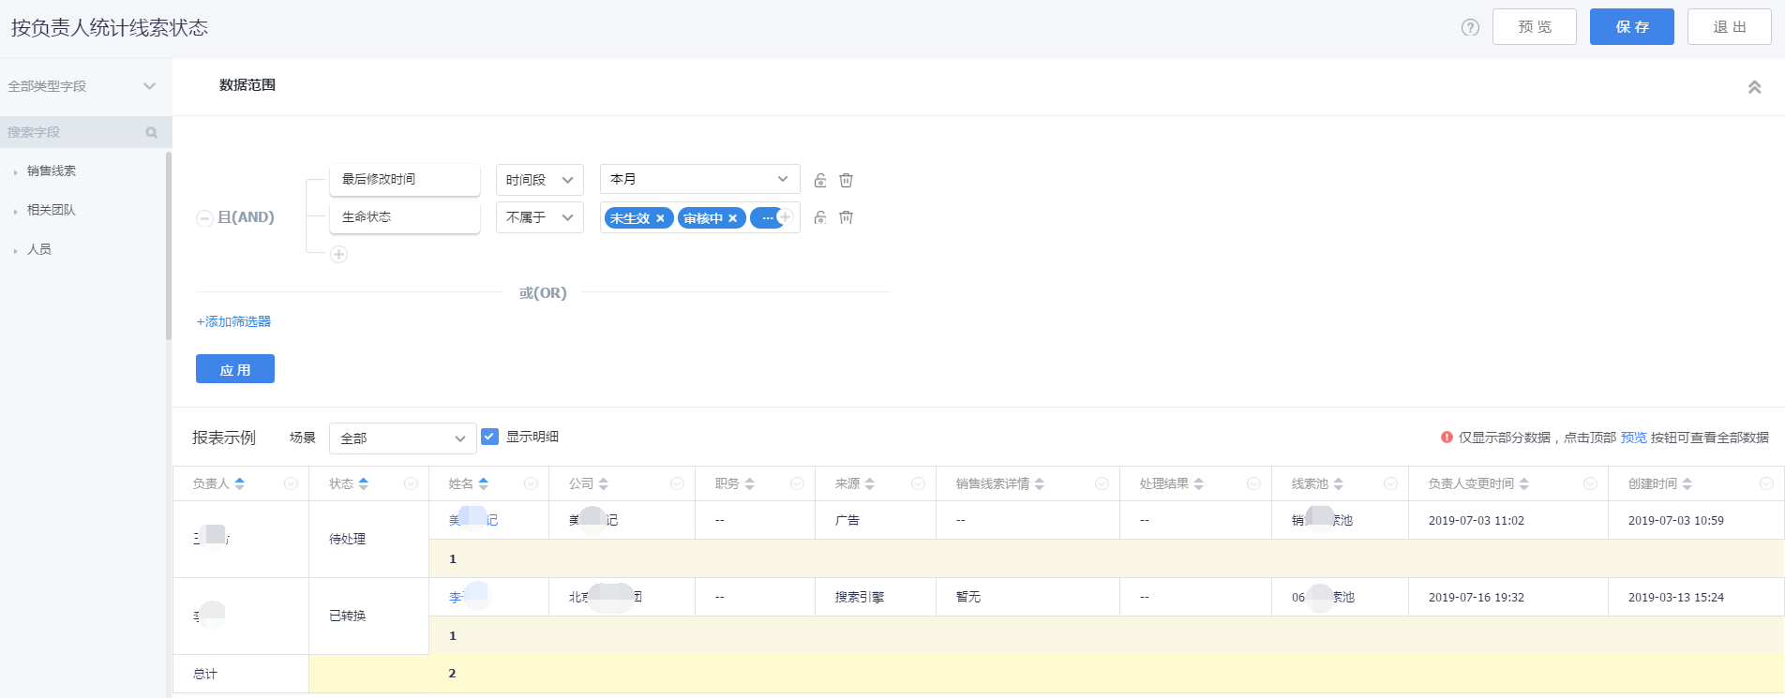Delete the 生命状态 filter row
This screenshot has width=1785, height=698.
846,217
